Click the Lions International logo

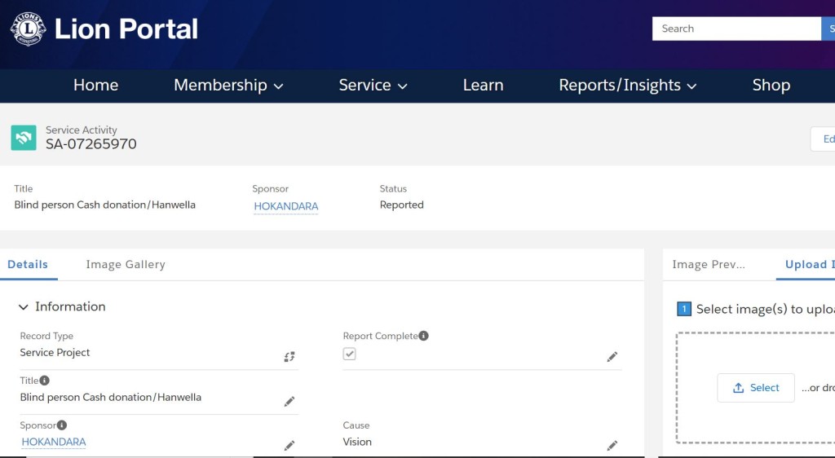tap(29, 29)
